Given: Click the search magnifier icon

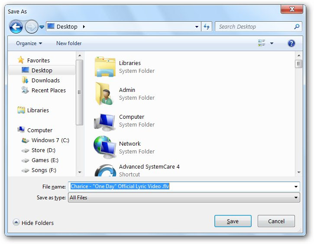Looking at the screenshot, I should 297,26.
